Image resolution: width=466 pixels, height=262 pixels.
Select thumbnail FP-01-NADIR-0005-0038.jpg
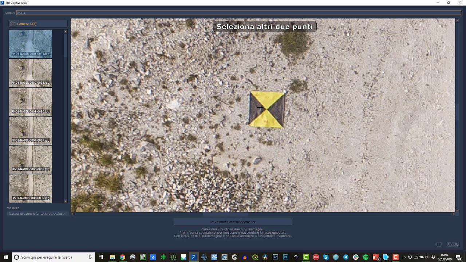click(x=31, y=159)
